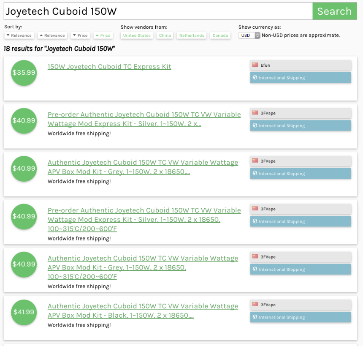Click globe icon in Pre-order Silver 100~315'C row
363x346 pixels.
(255, 221)
